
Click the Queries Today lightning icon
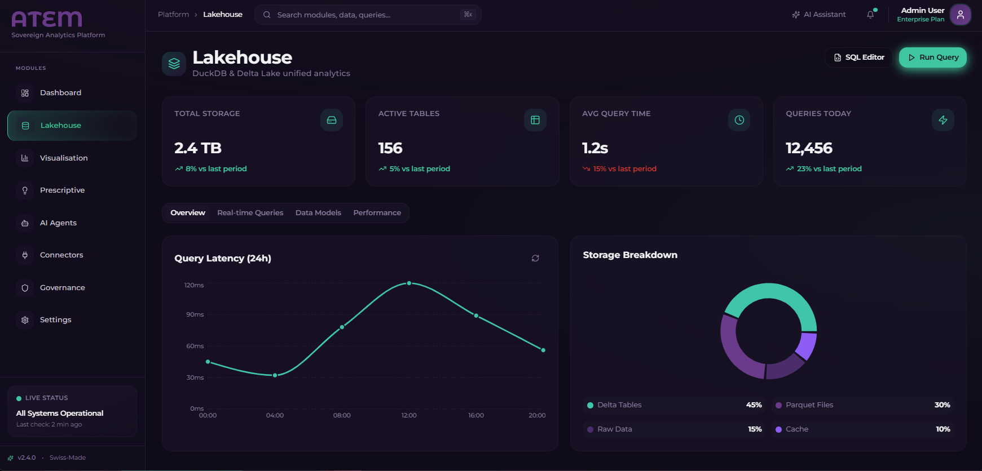pyautogui.click(x=943, y=120)
